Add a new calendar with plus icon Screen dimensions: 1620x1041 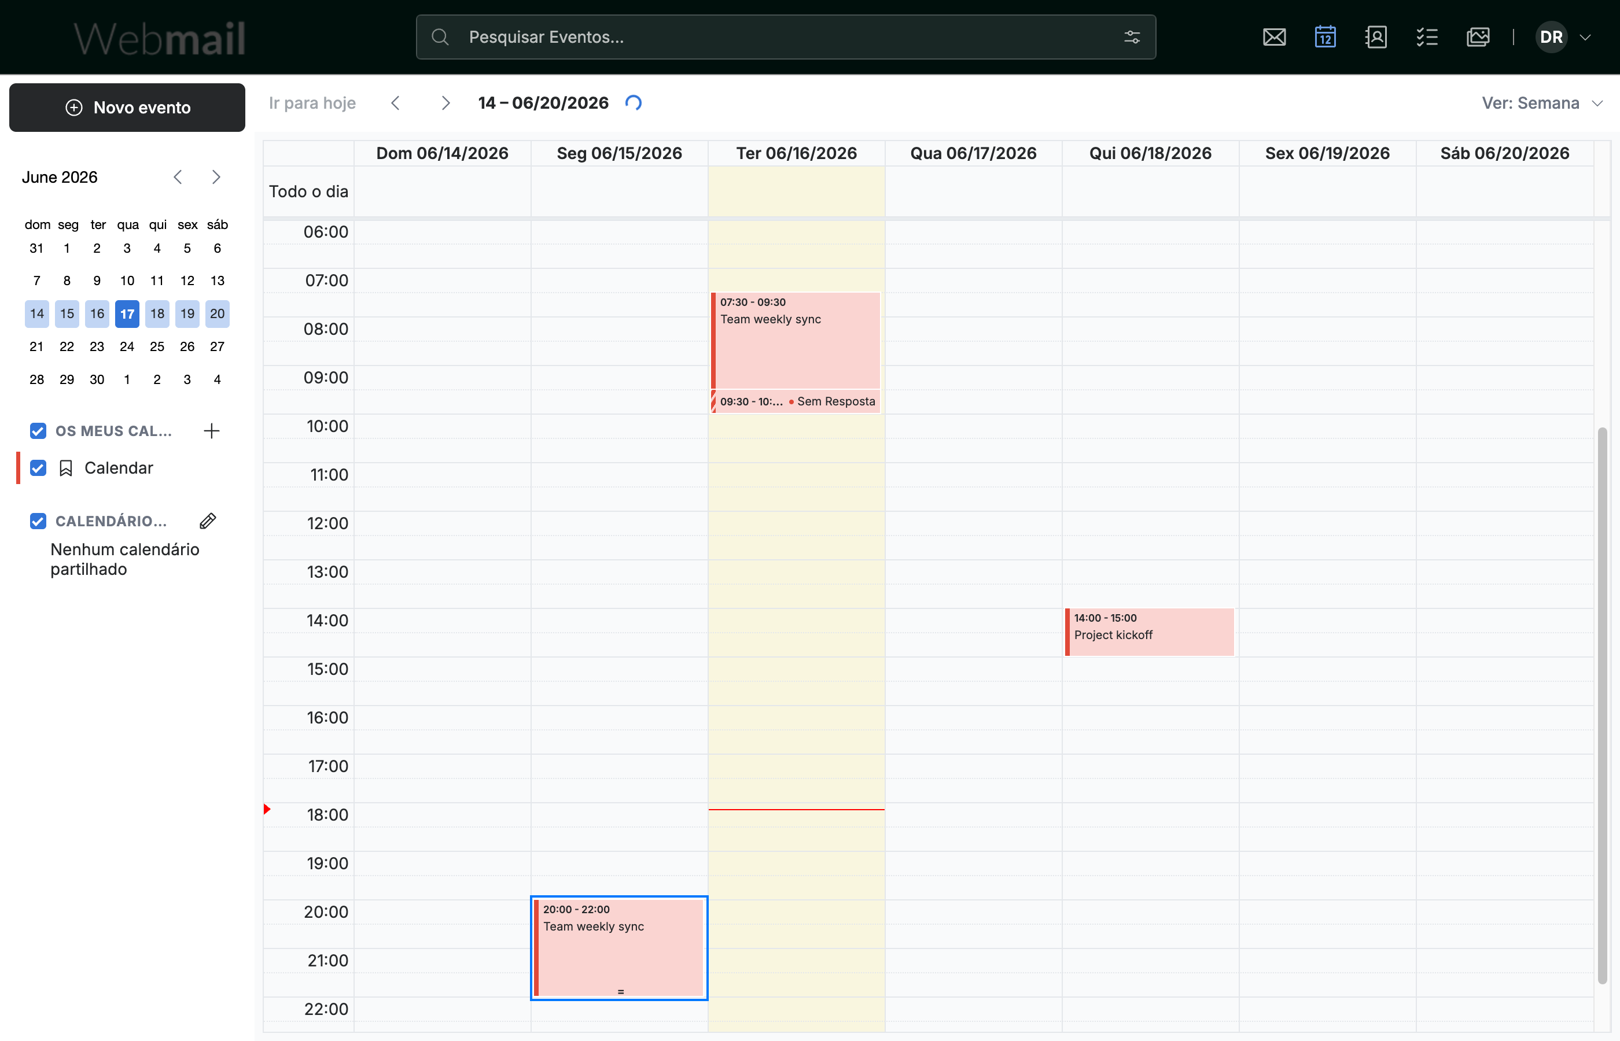[212, 431]
